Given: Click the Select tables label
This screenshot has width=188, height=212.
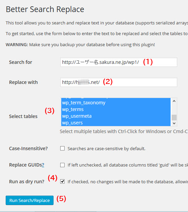Looking at the screenshot, I should click(23, 116).
